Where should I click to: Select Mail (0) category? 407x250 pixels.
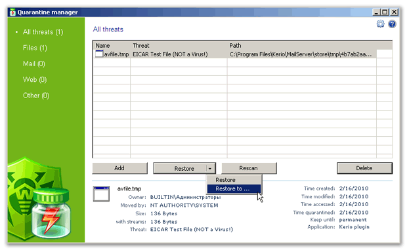click(33, 63)
